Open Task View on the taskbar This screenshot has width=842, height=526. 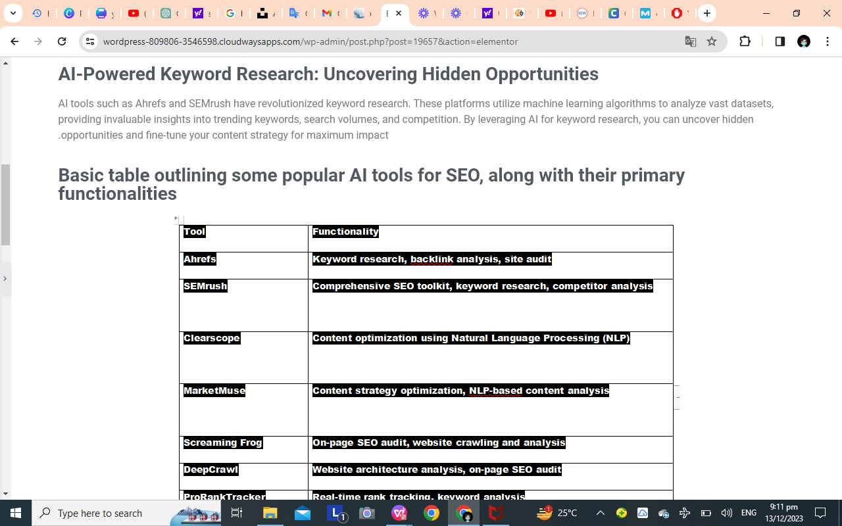pos(237,513)
